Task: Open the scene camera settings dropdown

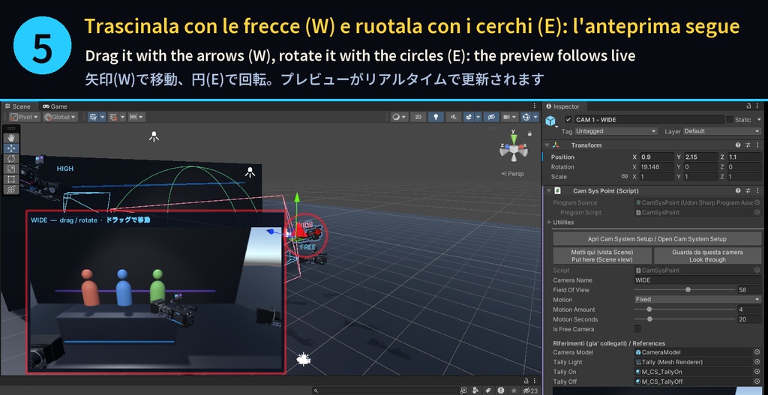Action: click(510, 117)
